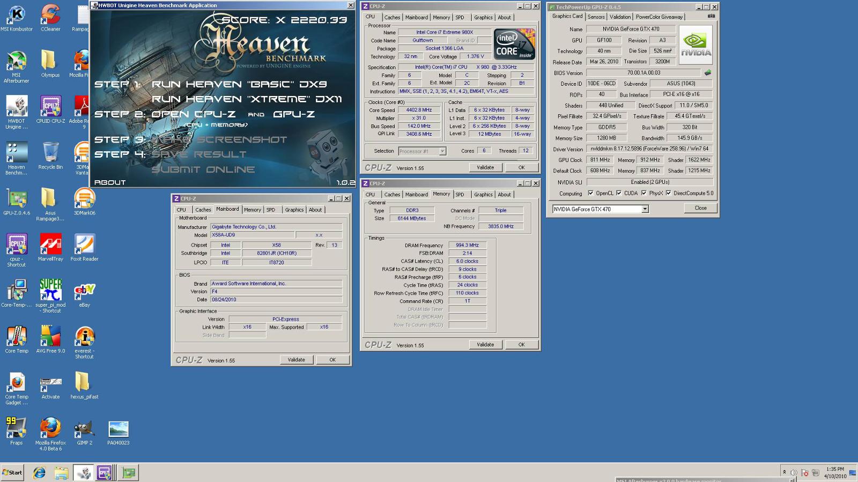Toggle CUDA checkbox in GPU-Z
The image size is (858, 482).
tap(619, 193)
